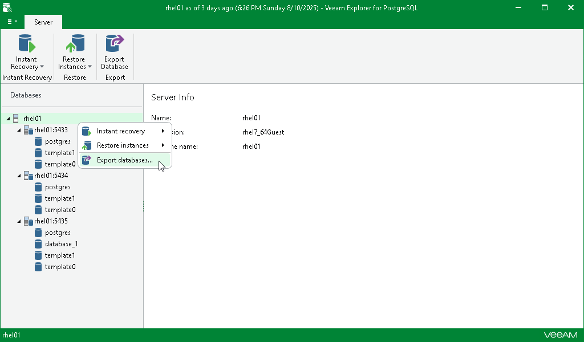The image size is (584, 342).
Task: Click the Instant recovery context menu icon
Action: pos(87,131)
